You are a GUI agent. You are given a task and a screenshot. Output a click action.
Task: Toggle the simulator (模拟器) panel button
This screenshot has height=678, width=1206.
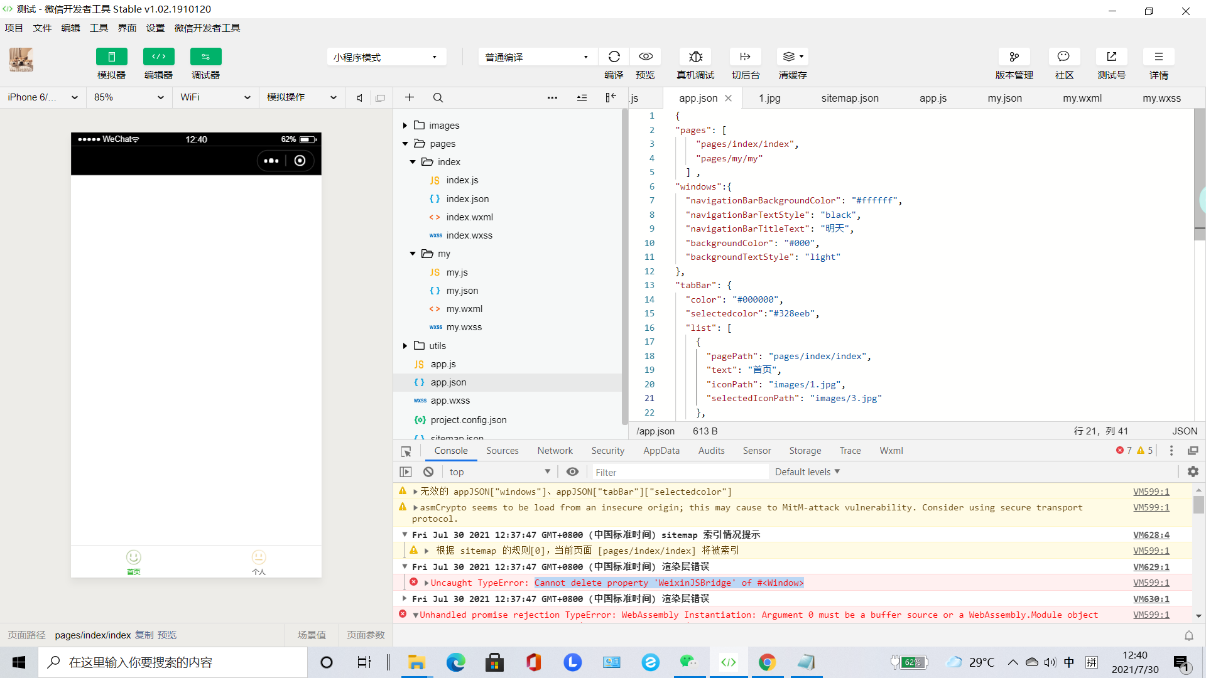pos(111,56)
